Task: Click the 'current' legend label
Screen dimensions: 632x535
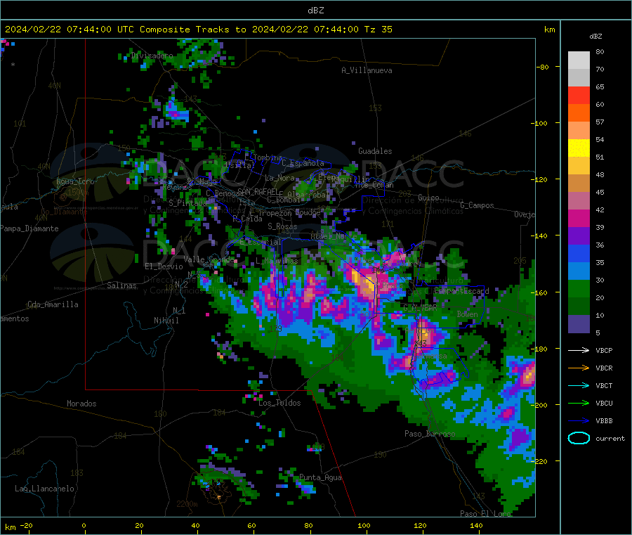Action: tap(610, 439)
